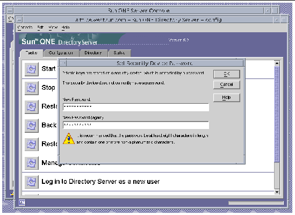Open the Edit menu
Screen dimensions: 295x215
pyautogui.click(x=40, y=27)
